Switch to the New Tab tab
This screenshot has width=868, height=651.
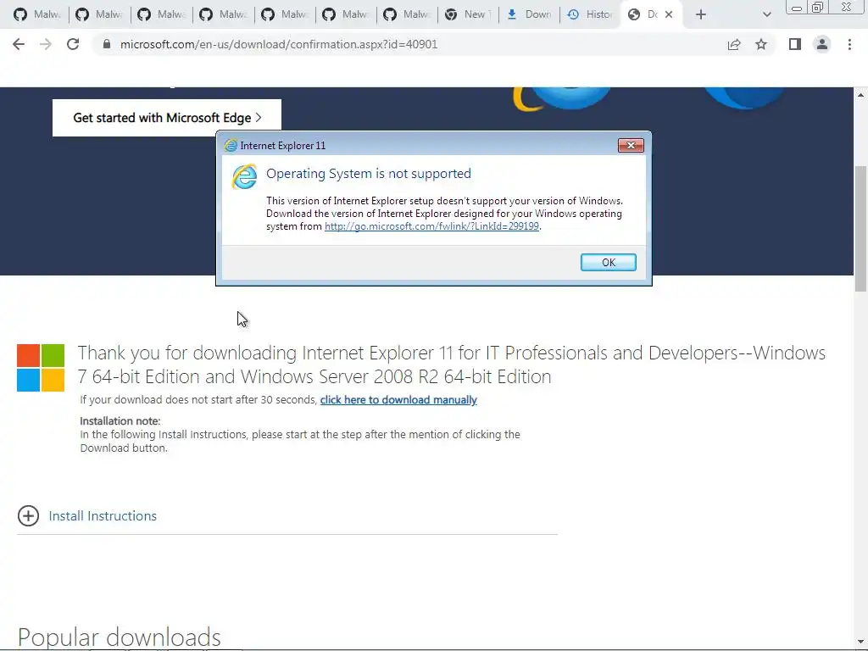pyautogui.click(x=468, y=14)
